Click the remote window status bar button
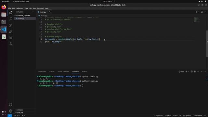The width and height of the screenshot is (208, 117). click(10, 116)
